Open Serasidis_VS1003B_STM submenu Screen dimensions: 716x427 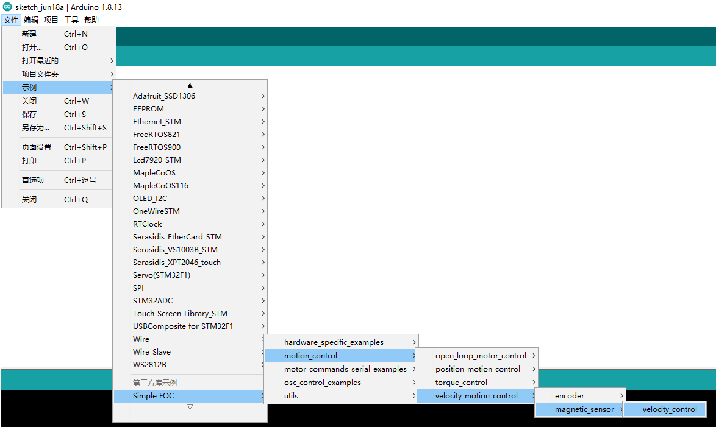click(190, 249)
